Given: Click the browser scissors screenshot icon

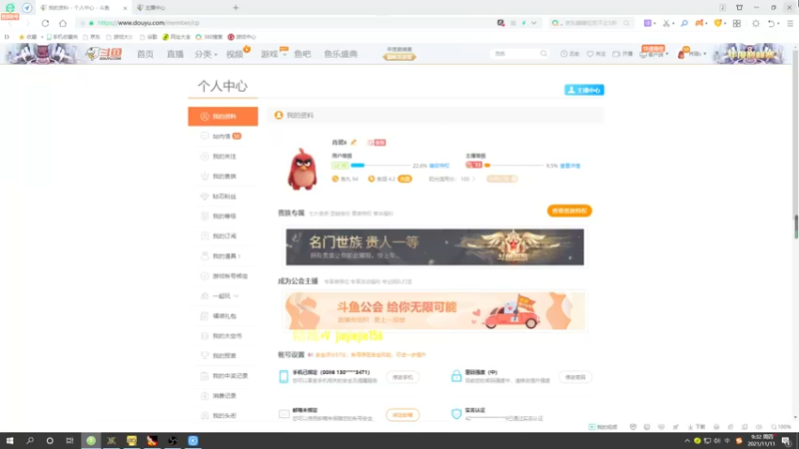Looking at the screenshot, I should tap(666, 23).
